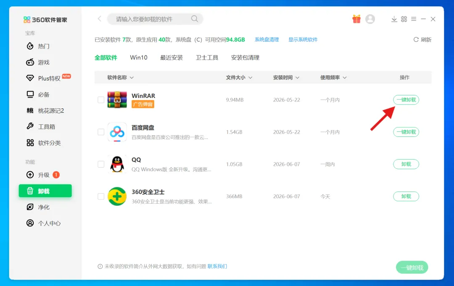
Task: Check the 360安全卫士 checkbox
Action: 101,197
